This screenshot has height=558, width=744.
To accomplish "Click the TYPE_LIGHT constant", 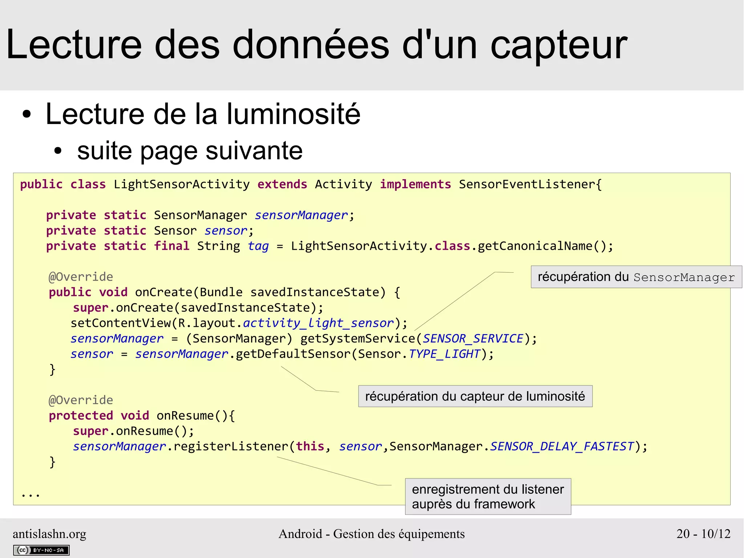I will (445, 354).
